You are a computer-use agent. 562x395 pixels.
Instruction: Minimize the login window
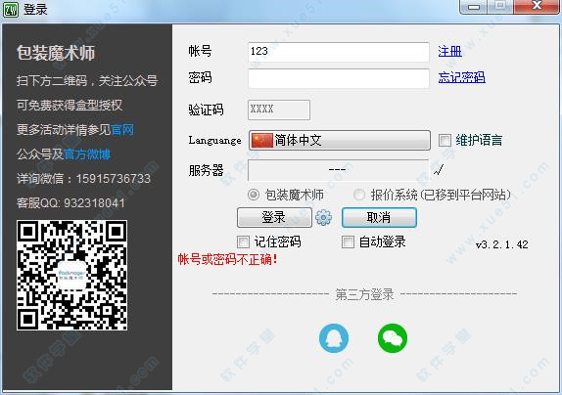pos(473,7)
